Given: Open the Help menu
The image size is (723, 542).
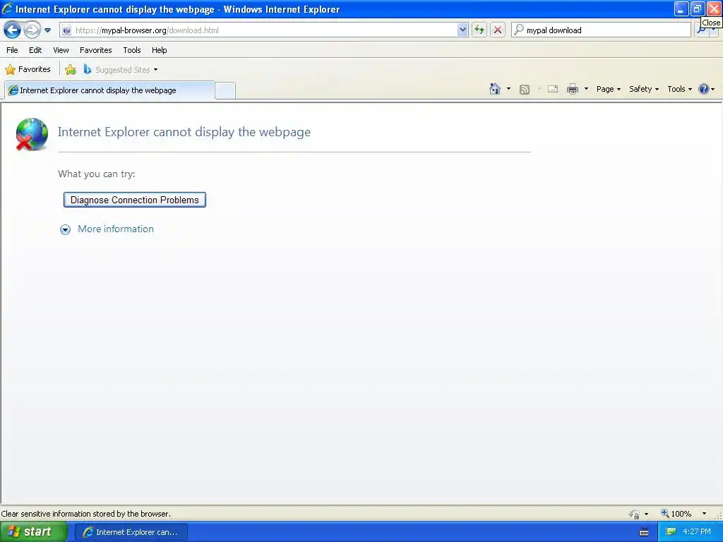Looking at the screenshot, I should pyautogui.click(x=159, y=50).
